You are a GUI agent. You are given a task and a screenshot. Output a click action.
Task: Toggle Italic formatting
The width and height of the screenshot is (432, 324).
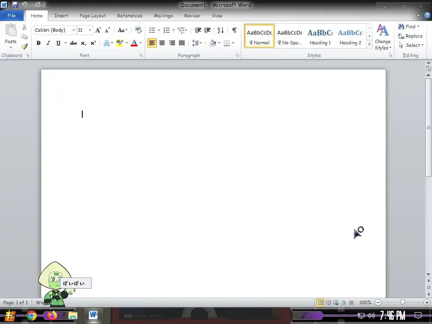[x=48, y=43]
